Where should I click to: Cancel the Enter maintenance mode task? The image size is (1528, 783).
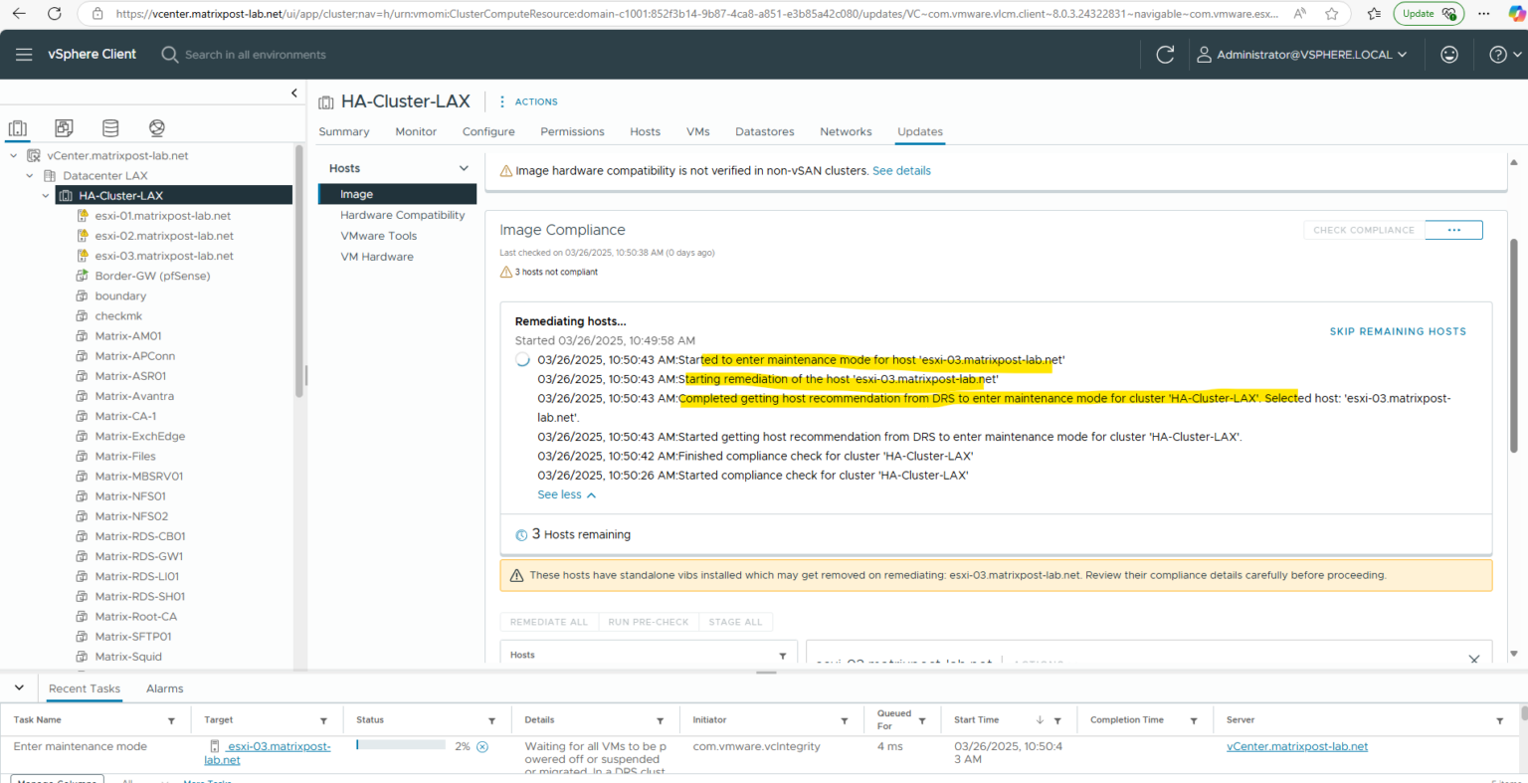click(x=481, y=746)
